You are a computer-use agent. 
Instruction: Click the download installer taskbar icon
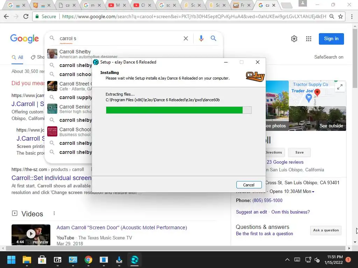click(x=119, y=260)
